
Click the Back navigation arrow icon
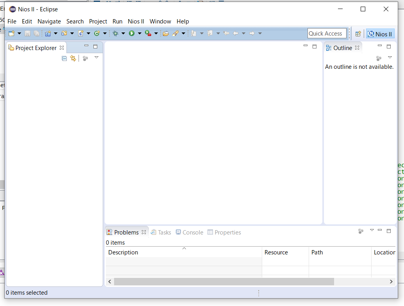click(236, 33)
